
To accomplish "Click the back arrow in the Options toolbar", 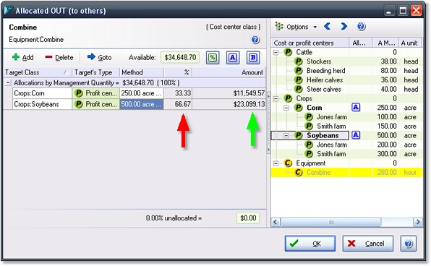I will [327, 26].
